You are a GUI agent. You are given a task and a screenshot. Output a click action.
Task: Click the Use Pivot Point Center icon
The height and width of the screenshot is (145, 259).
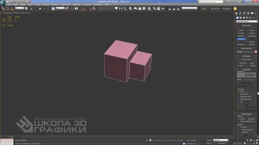[x=67, y=8]
